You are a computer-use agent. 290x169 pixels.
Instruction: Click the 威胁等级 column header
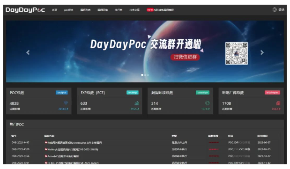click(x=213, y=136)
